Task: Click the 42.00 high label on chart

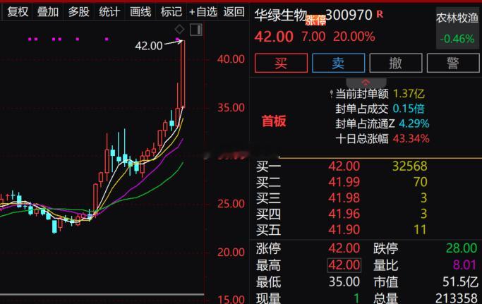Action: 149,46
